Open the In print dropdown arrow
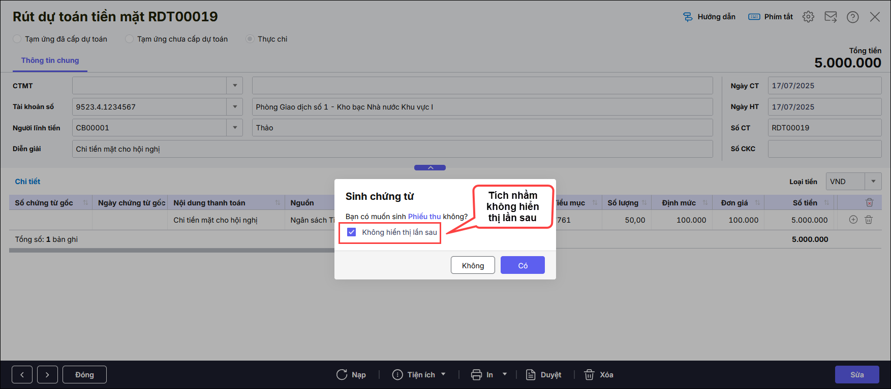The height and width of the screenshot is (389, 891). pos(505,374)
